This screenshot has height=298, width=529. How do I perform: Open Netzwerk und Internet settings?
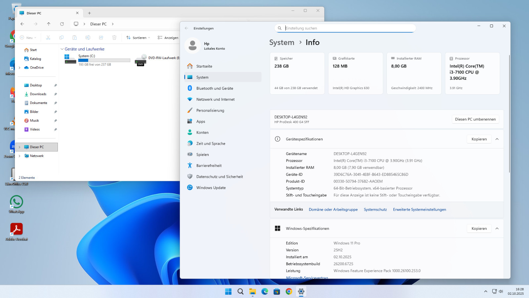pos(215,99)
